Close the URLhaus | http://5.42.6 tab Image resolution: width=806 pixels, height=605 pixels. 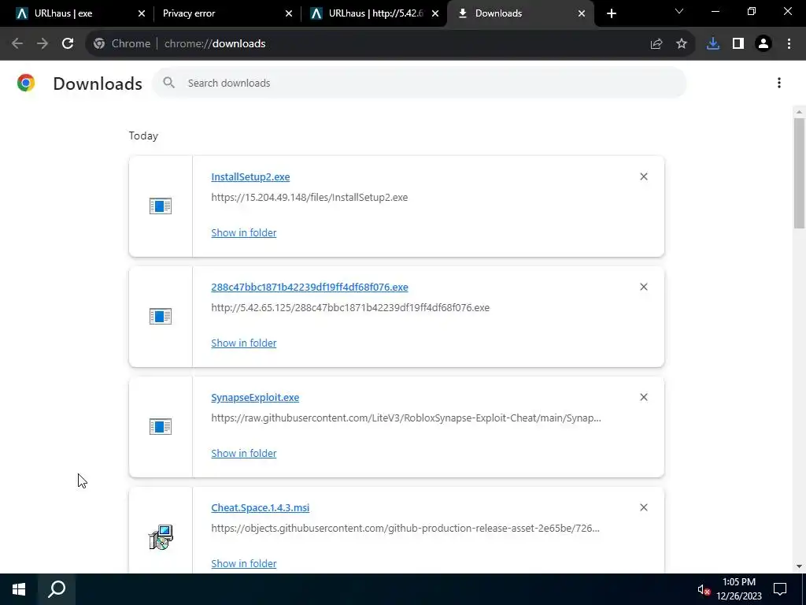click(x=435, y=13)
